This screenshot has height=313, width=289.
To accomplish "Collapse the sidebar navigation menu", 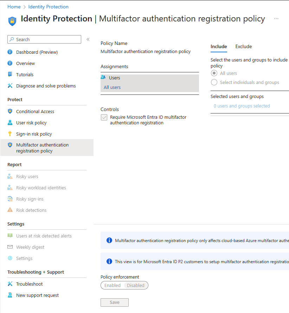I will pos(88,39).
